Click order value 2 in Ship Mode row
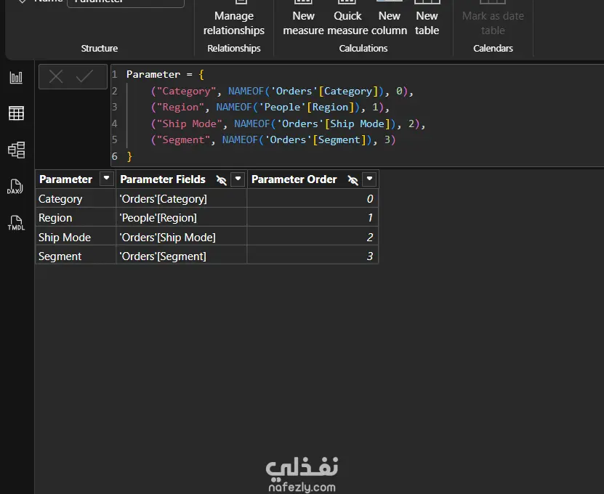The height and width of the screenshot is (494, 604). pyautogui.click(x=313, y=237)
